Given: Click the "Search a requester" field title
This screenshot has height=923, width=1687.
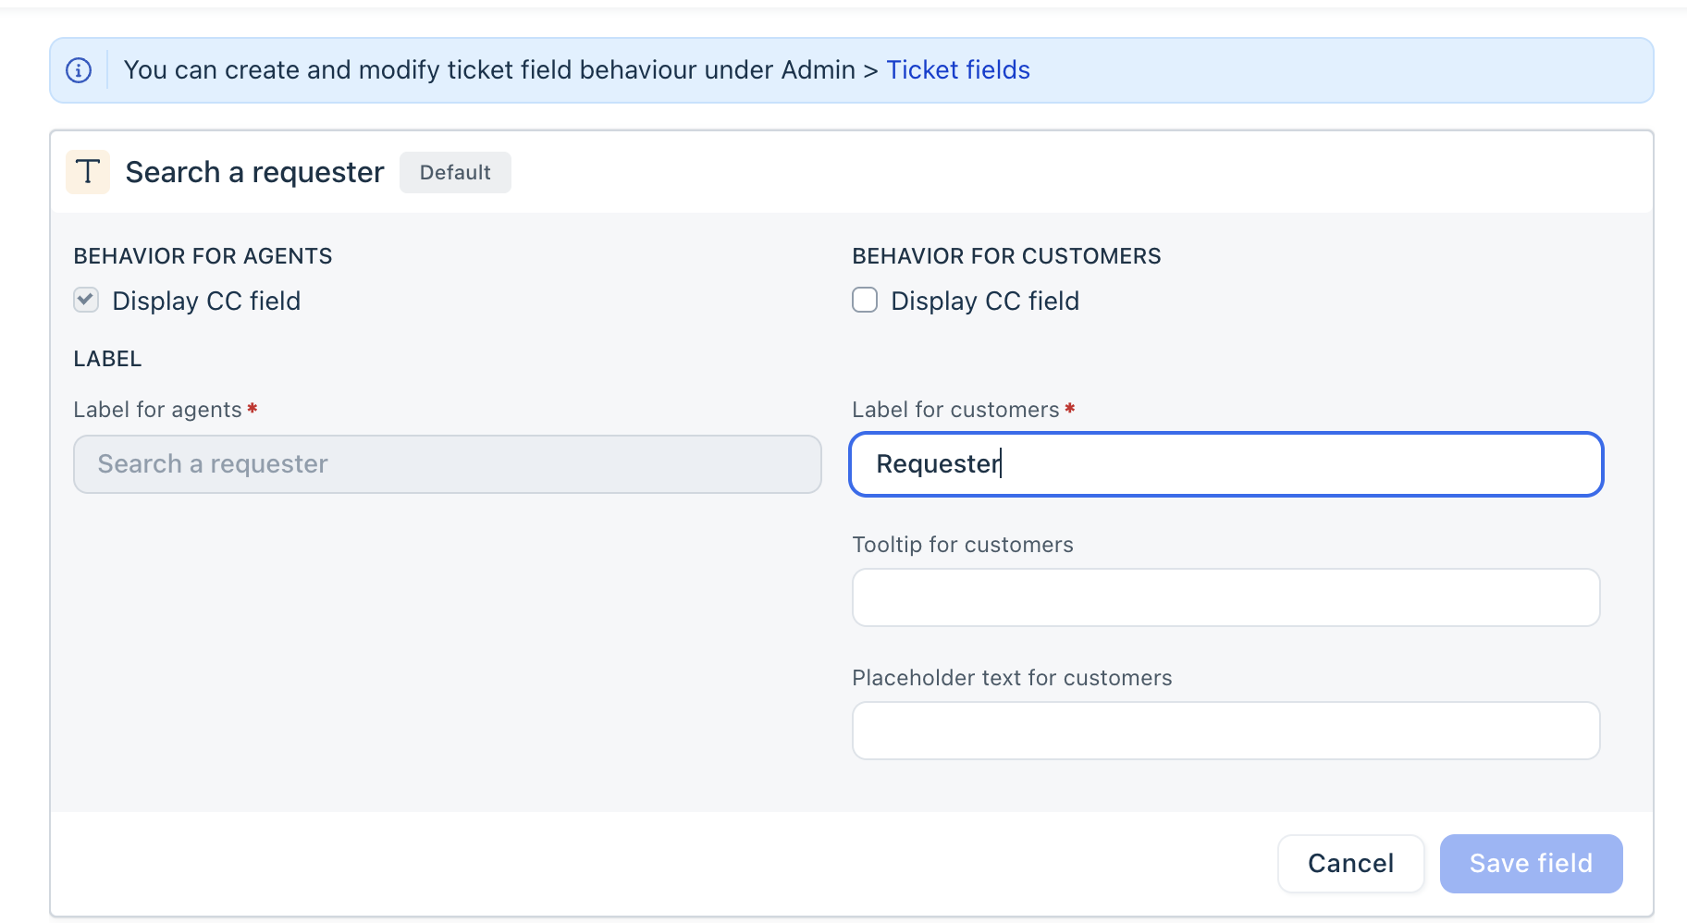Looking at the screenshot, I should 254,173.
